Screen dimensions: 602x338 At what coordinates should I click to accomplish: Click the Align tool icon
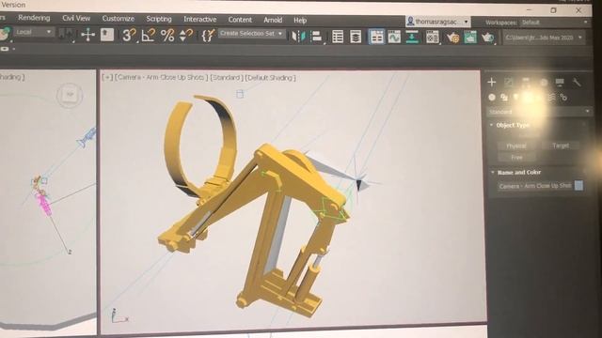(x=317, y=37)
